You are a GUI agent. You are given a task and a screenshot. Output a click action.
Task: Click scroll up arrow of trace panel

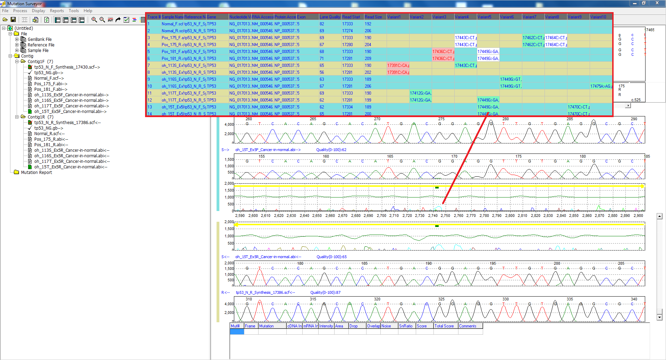coord(659,216)
